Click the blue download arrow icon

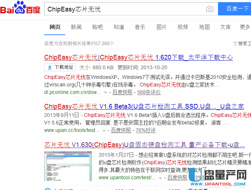coord(50,67)
